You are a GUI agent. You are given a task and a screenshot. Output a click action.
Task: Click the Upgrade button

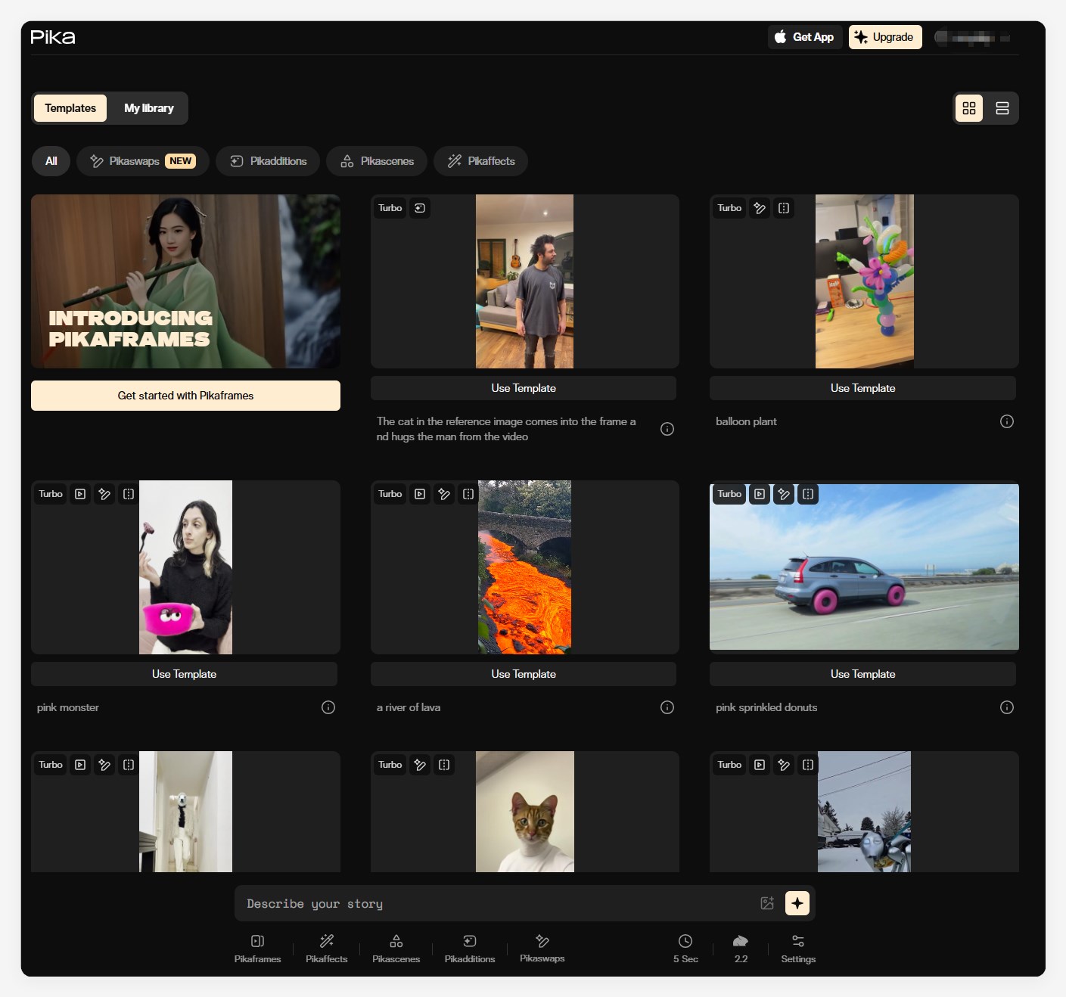pyautogui.click(x=884, y=37)
